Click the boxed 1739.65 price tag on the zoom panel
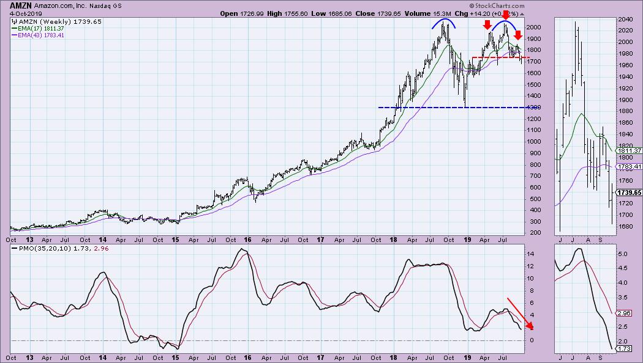The height and width of the screenshot is (363, 643). (x=630, y=193)
